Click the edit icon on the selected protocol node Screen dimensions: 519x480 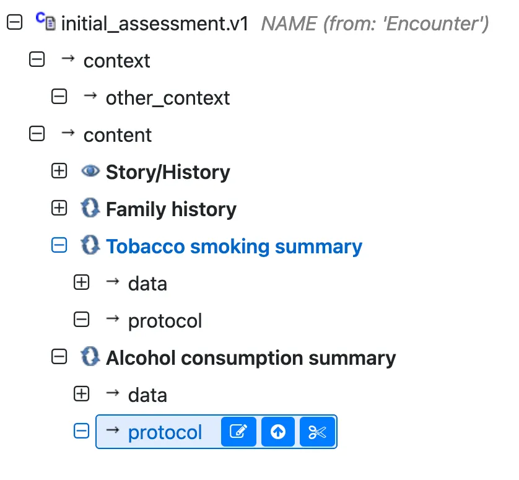239,432
